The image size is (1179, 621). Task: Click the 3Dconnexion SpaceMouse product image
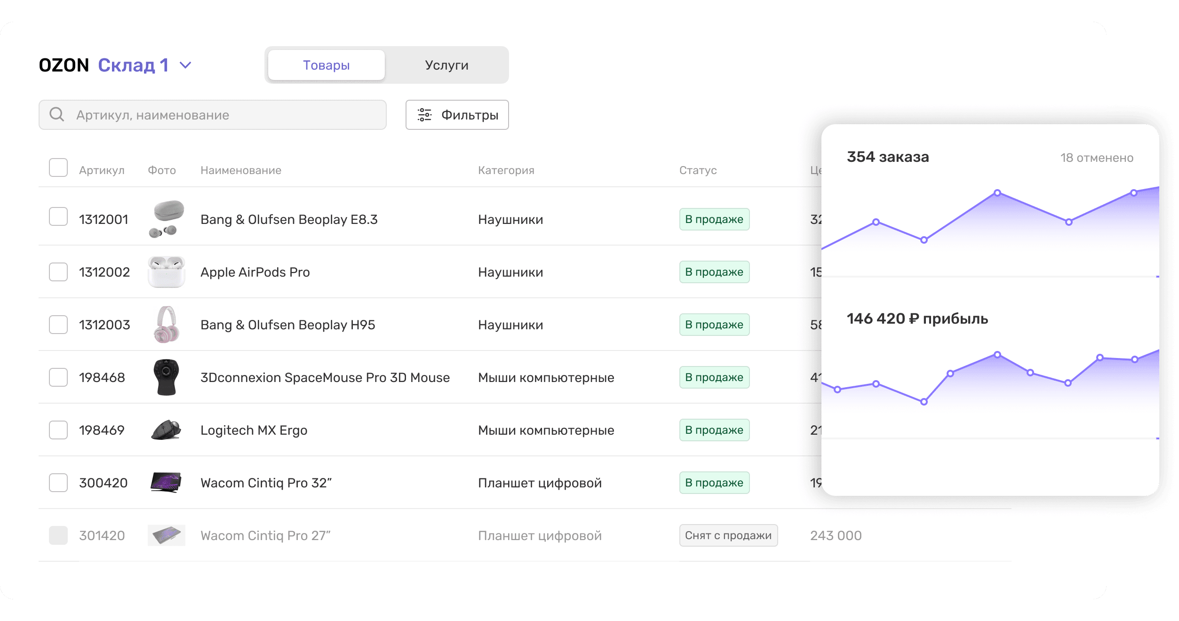click(x=166, y=377)
